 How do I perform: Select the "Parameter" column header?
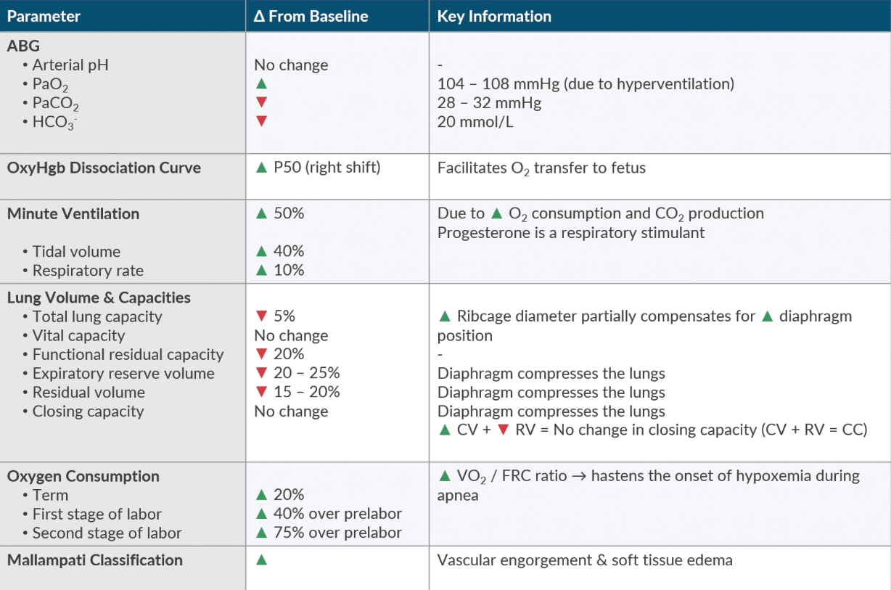click(x=44, y=16)
